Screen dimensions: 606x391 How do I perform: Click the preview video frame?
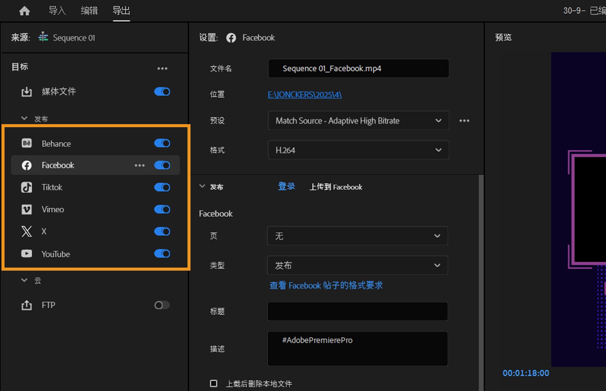(x=578, y=209)
